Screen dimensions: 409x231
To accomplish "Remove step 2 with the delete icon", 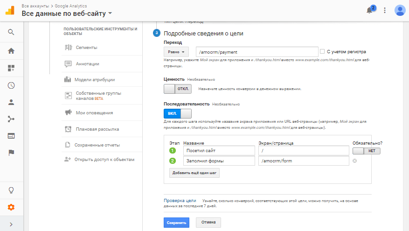I will 355,161.
